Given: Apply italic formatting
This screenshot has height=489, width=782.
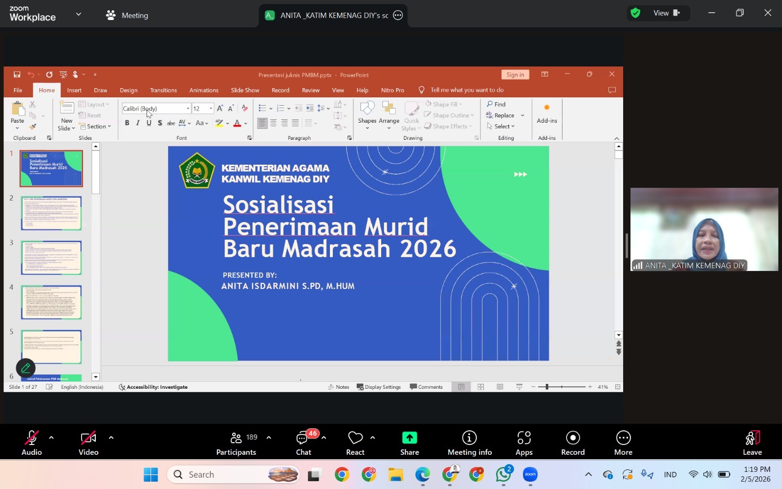Looking at the screenshot, I should click(x=138, y=123).
